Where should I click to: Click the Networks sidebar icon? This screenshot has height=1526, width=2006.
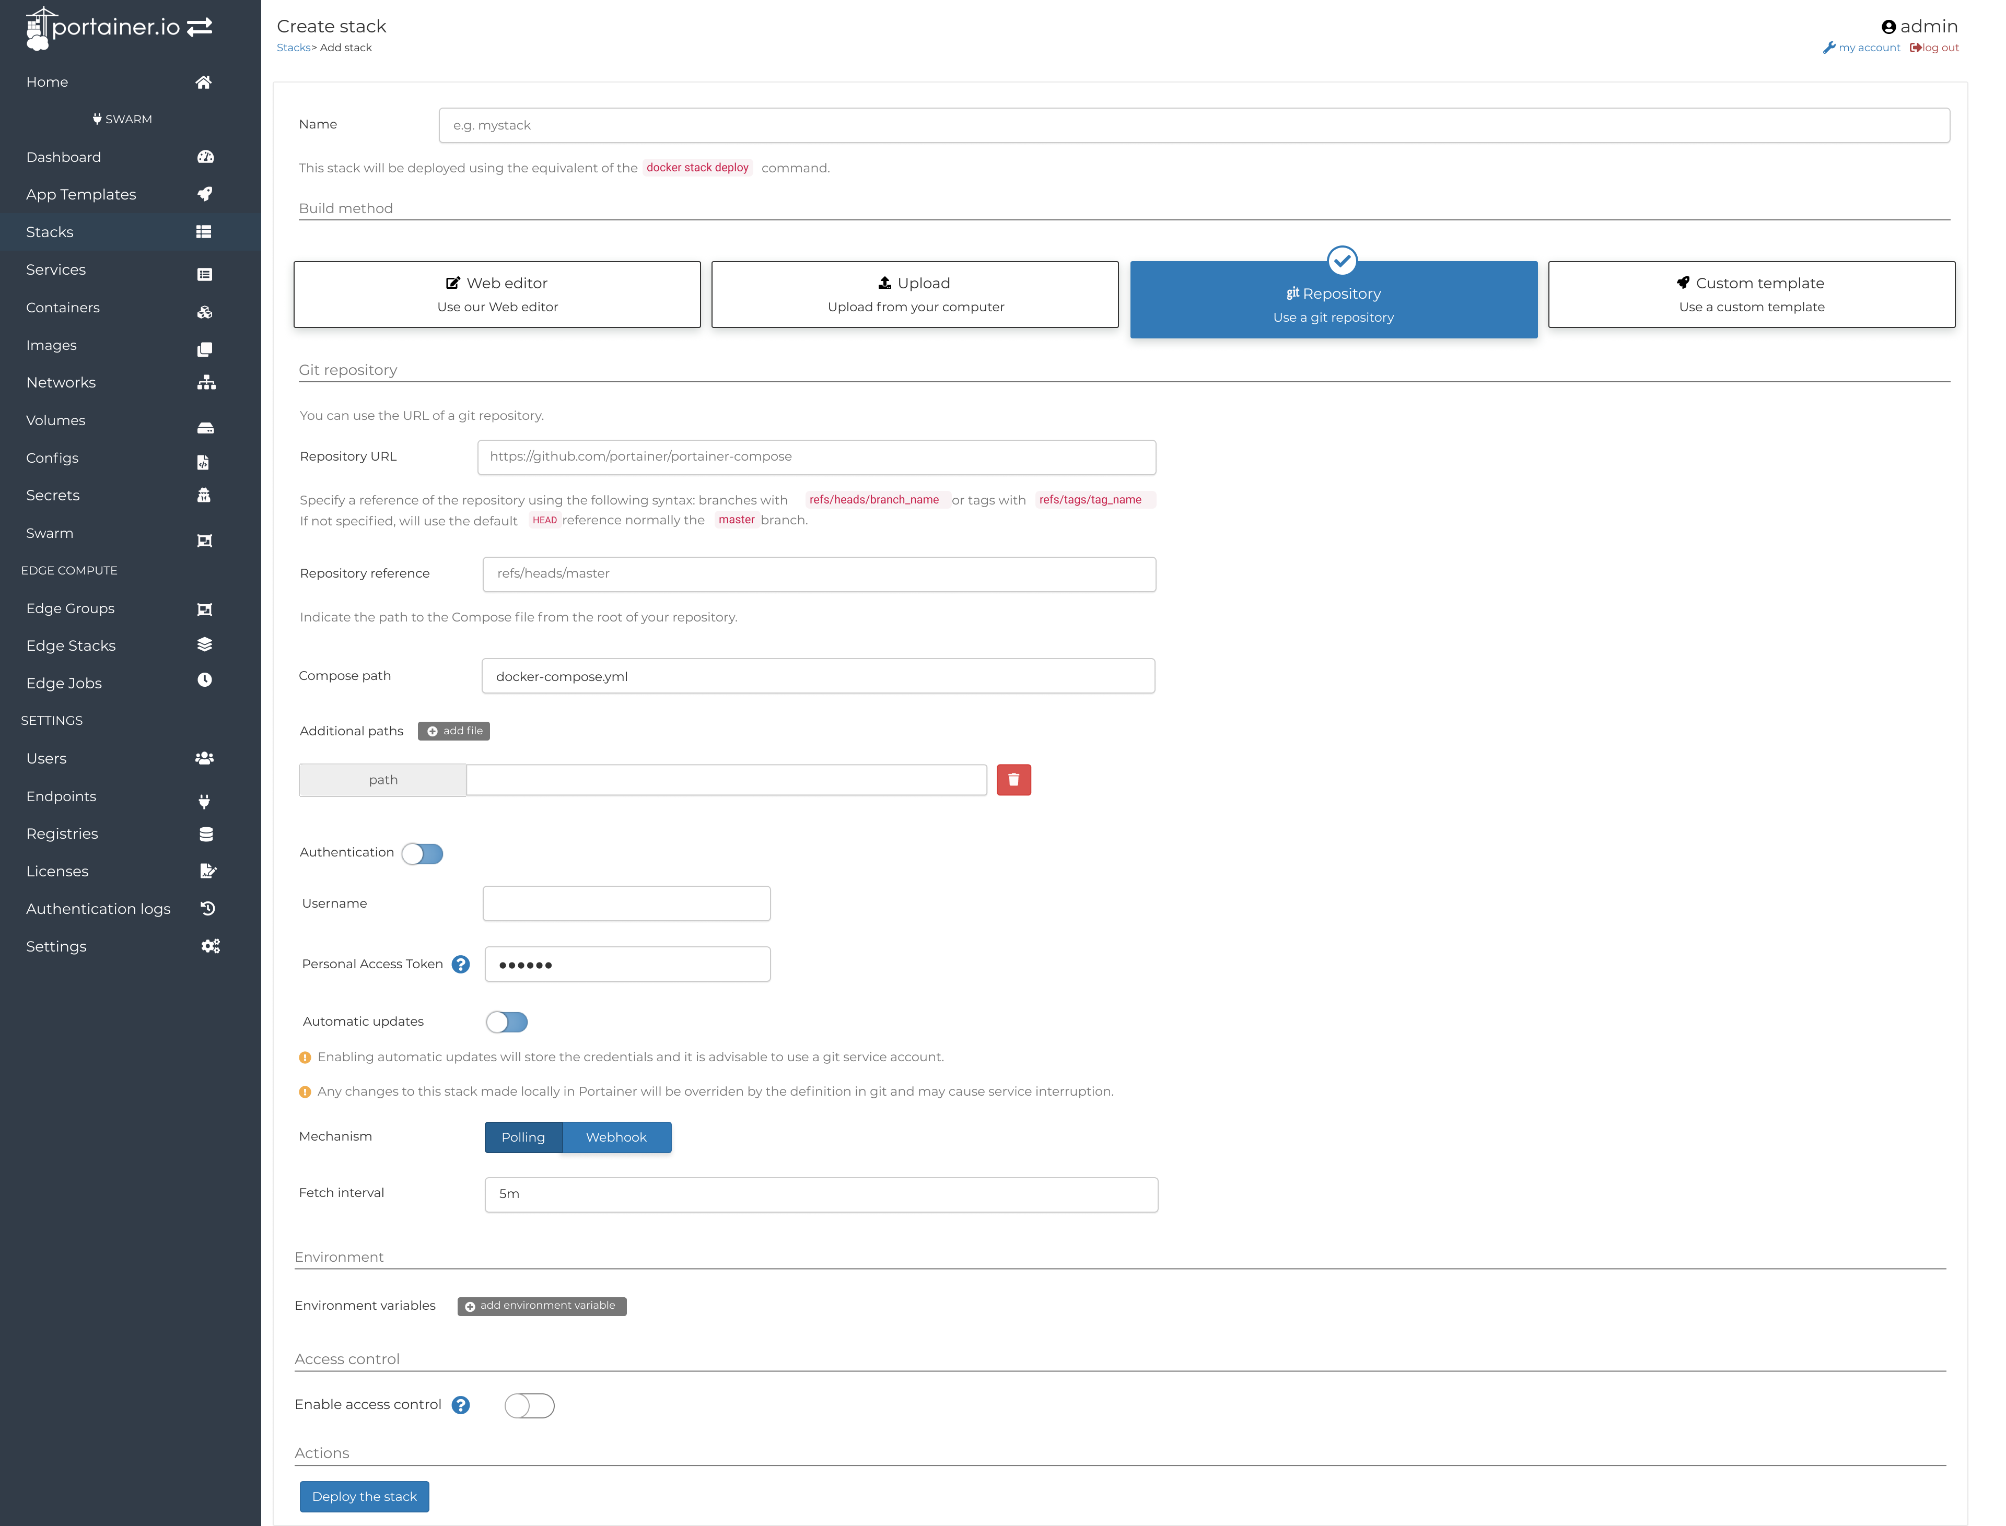206,382
